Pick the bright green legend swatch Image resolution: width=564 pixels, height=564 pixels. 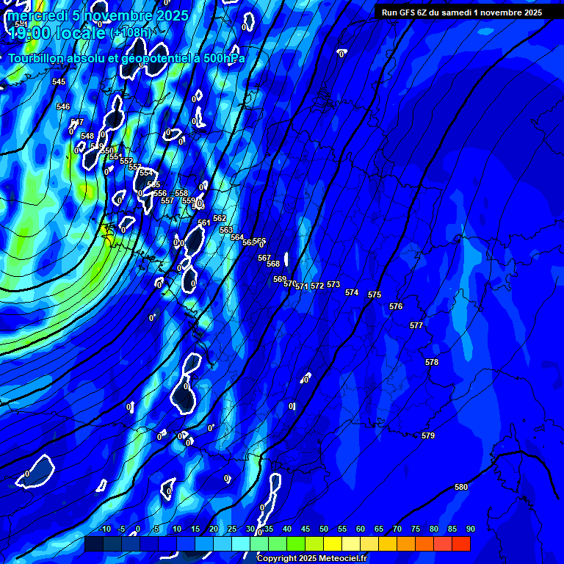296,544
